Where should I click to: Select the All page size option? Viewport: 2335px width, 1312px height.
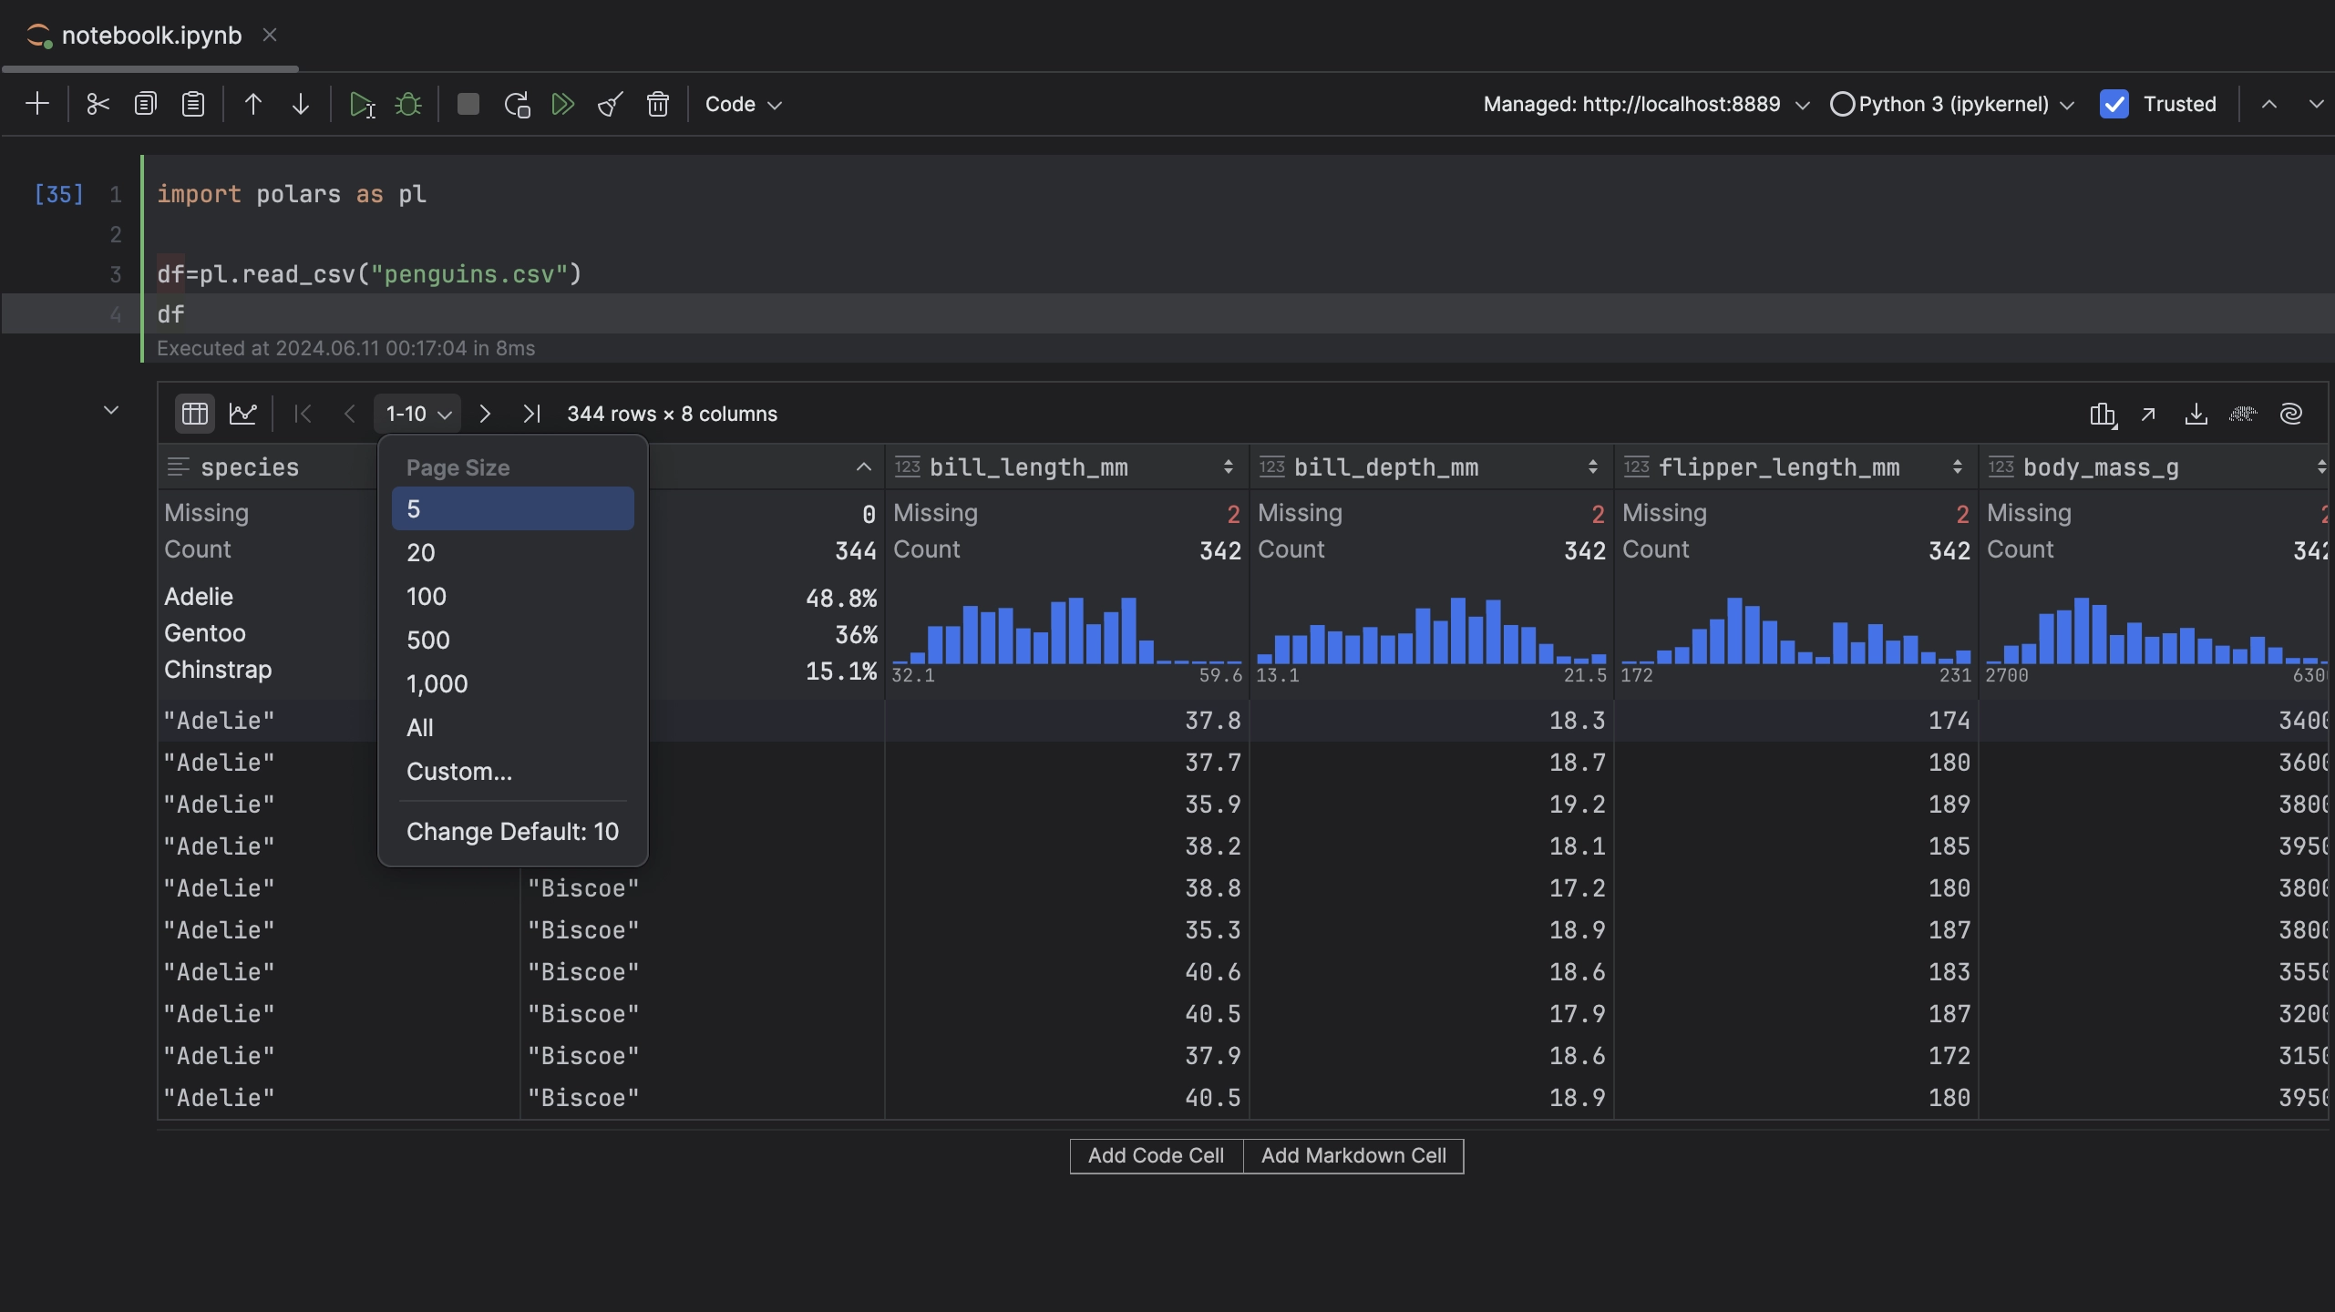point(513,727)
